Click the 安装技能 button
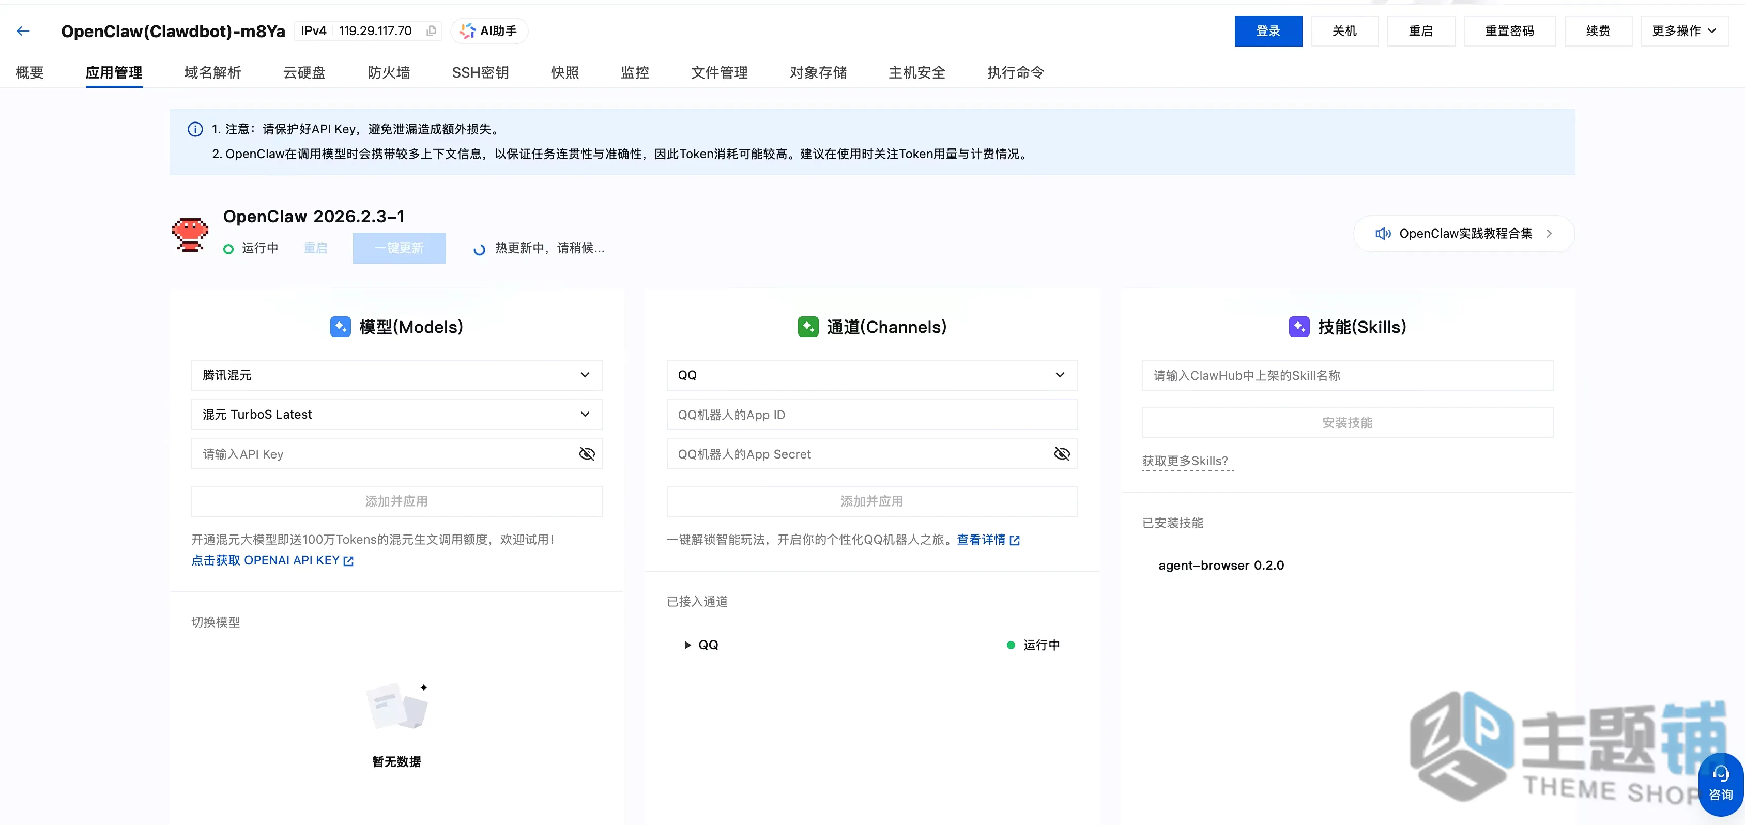This screenshot has height=825, width=1745. [1348, 423]
